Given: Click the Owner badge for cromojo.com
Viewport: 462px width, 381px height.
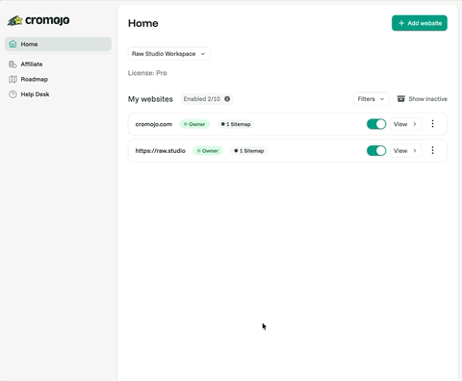Looking at the screenshot, I should (194, 124).
